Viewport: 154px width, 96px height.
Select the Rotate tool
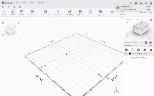(21, 13)
